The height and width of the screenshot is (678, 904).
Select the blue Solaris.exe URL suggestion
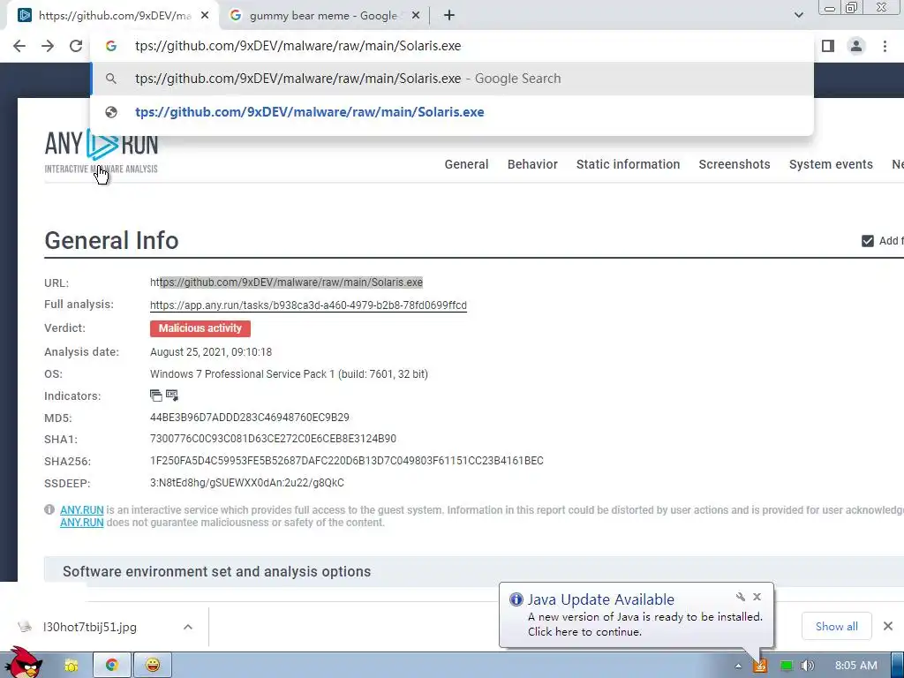pyautogui.click(x=310, y=112)
